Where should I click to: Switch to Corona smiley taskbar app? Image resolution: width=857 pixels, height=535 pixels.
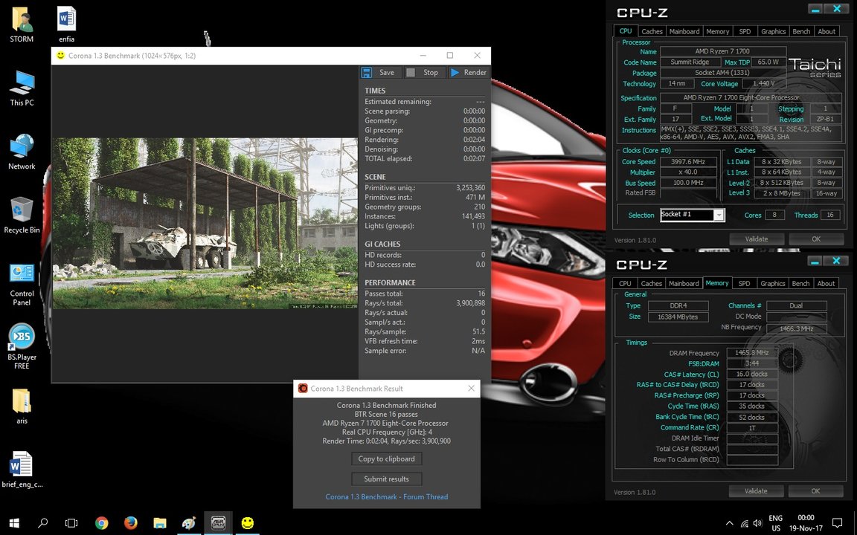pos(248,523)
